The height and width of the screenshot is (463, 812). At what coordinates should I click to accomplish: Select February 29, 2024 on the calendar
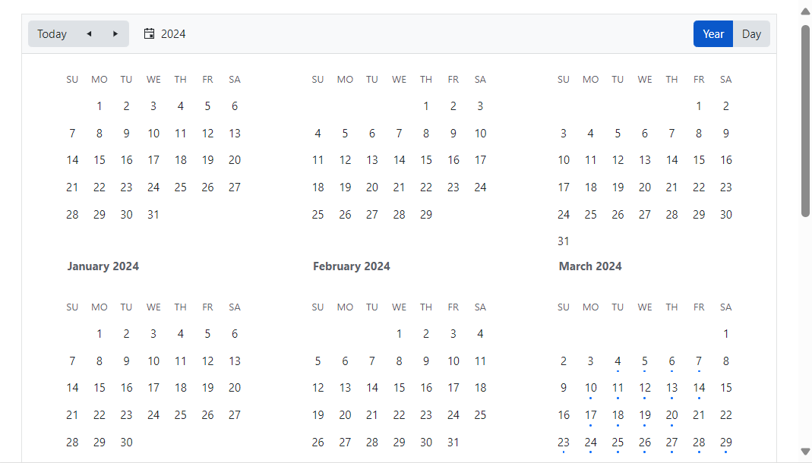click(426, 215)
